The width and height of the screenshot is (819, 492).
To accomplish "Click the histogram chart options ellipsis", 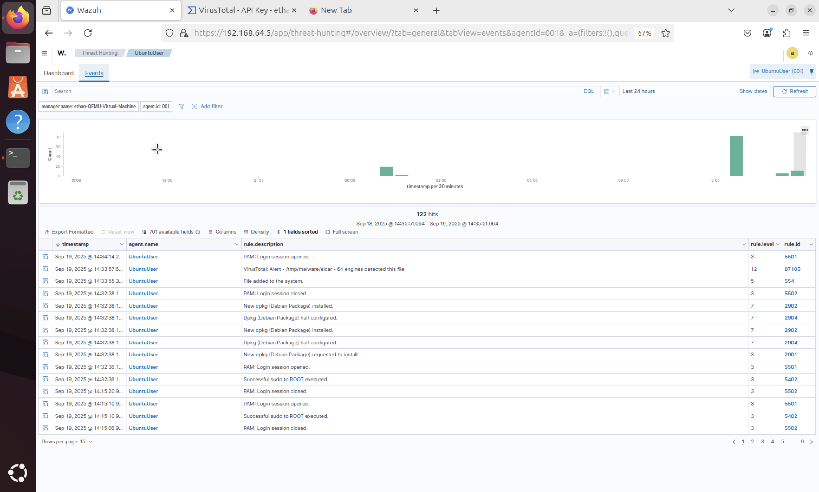I will coord(805,130).
